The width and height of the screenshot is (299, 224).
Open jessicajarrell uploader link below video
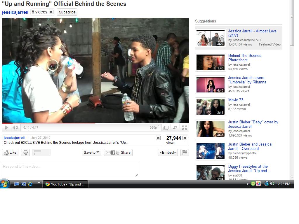coord(14,138)
